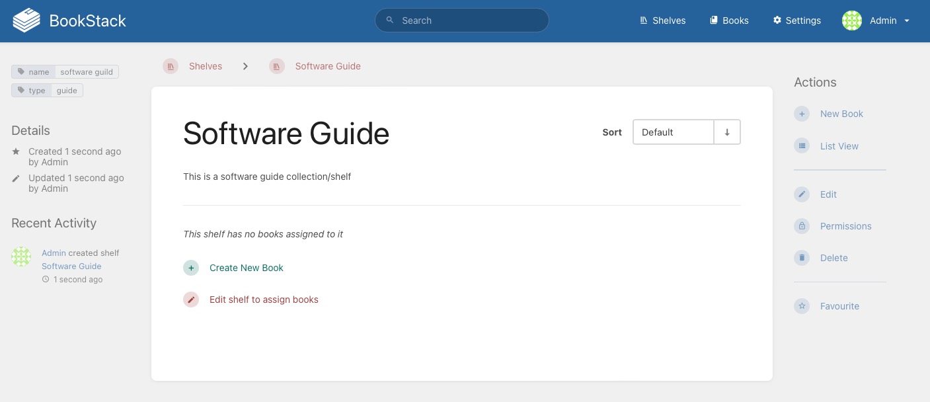Open Permissions via the lock icon
930x402 pixels.
click(802, 226)
